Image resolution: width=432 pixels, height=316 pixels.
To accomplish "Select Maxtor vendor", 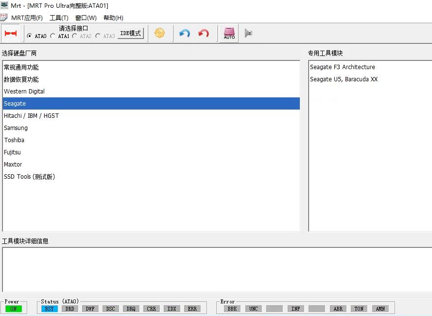I will pos(151,164).
